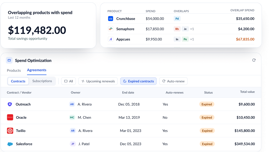Sort by the Status column header
This screenshot has width=269, height=152.
pyautogui.click(x=209, y=93)
